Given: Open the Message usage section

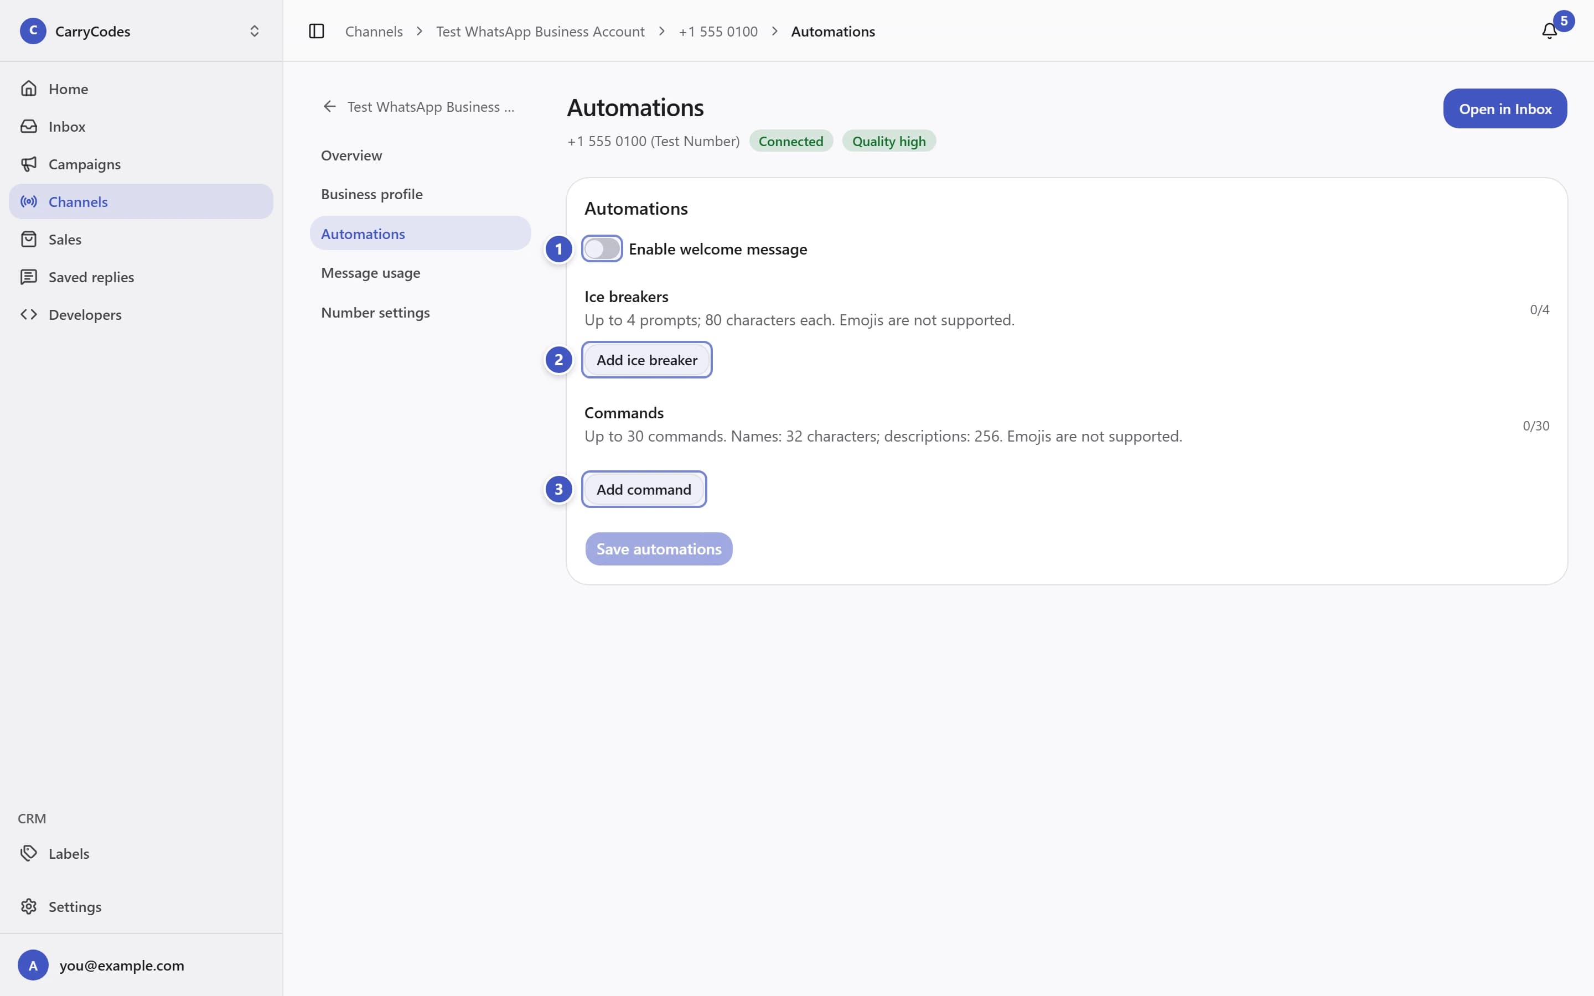Looking at the screenshot, I should click(420, 273).
